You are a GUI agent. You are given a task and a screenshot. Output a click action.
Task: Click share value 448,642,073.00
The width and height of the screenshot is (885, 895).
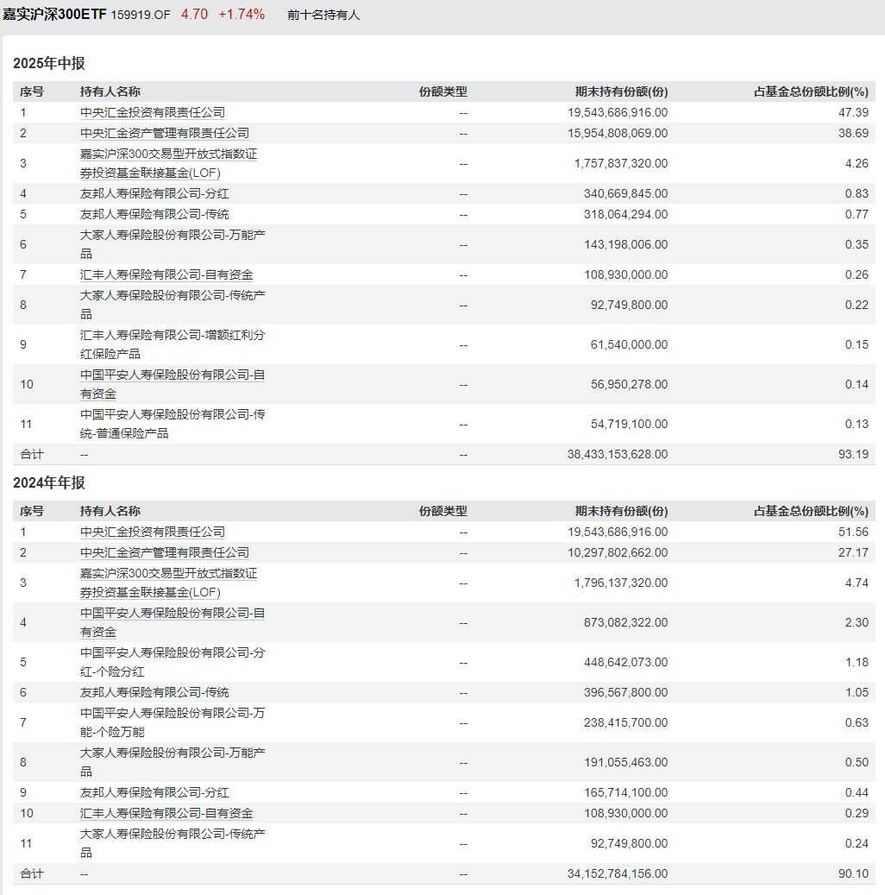pos(626,662)
